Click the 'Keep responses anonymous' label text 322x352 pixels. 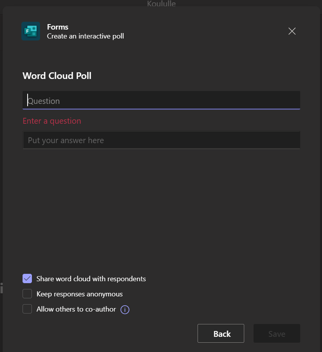click(x=79, y=294)
